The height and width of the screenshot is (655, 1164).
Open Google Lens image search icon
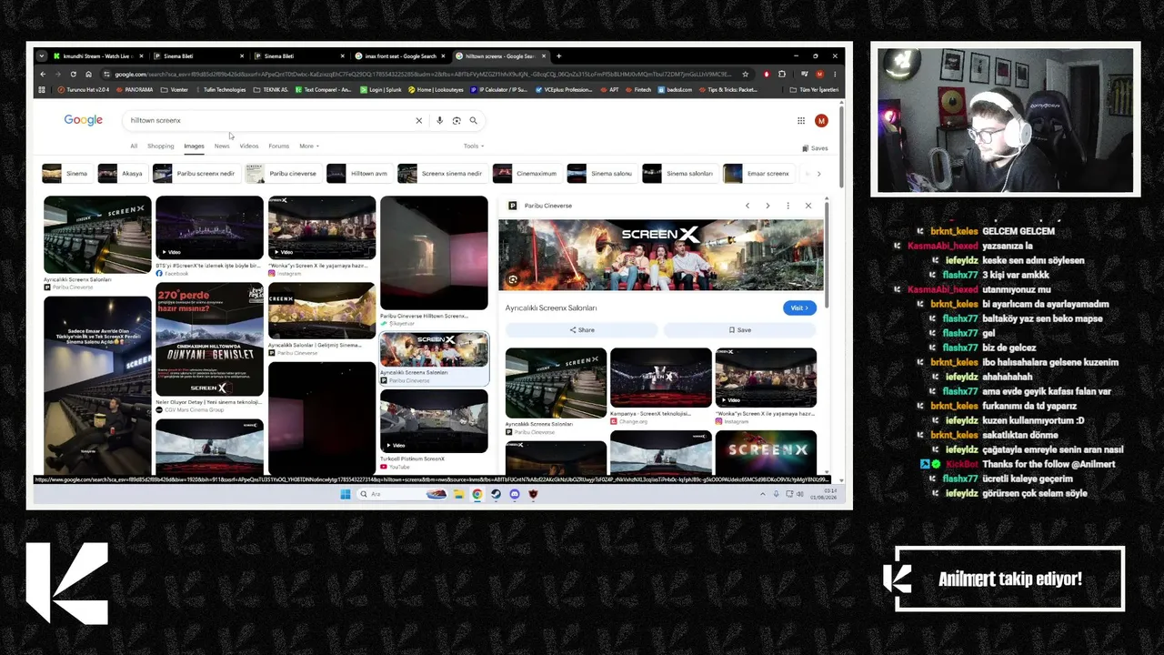(x=457, y=120)
